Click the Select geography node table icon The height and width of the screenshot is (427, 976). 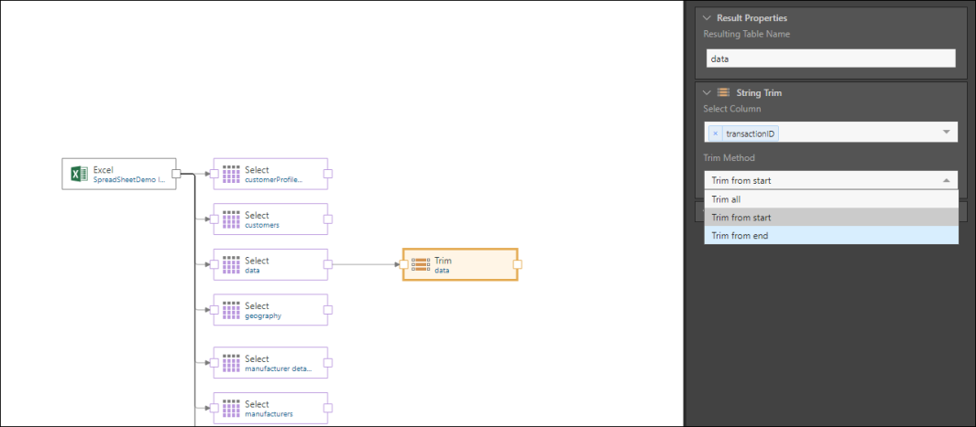click(230, 310)
